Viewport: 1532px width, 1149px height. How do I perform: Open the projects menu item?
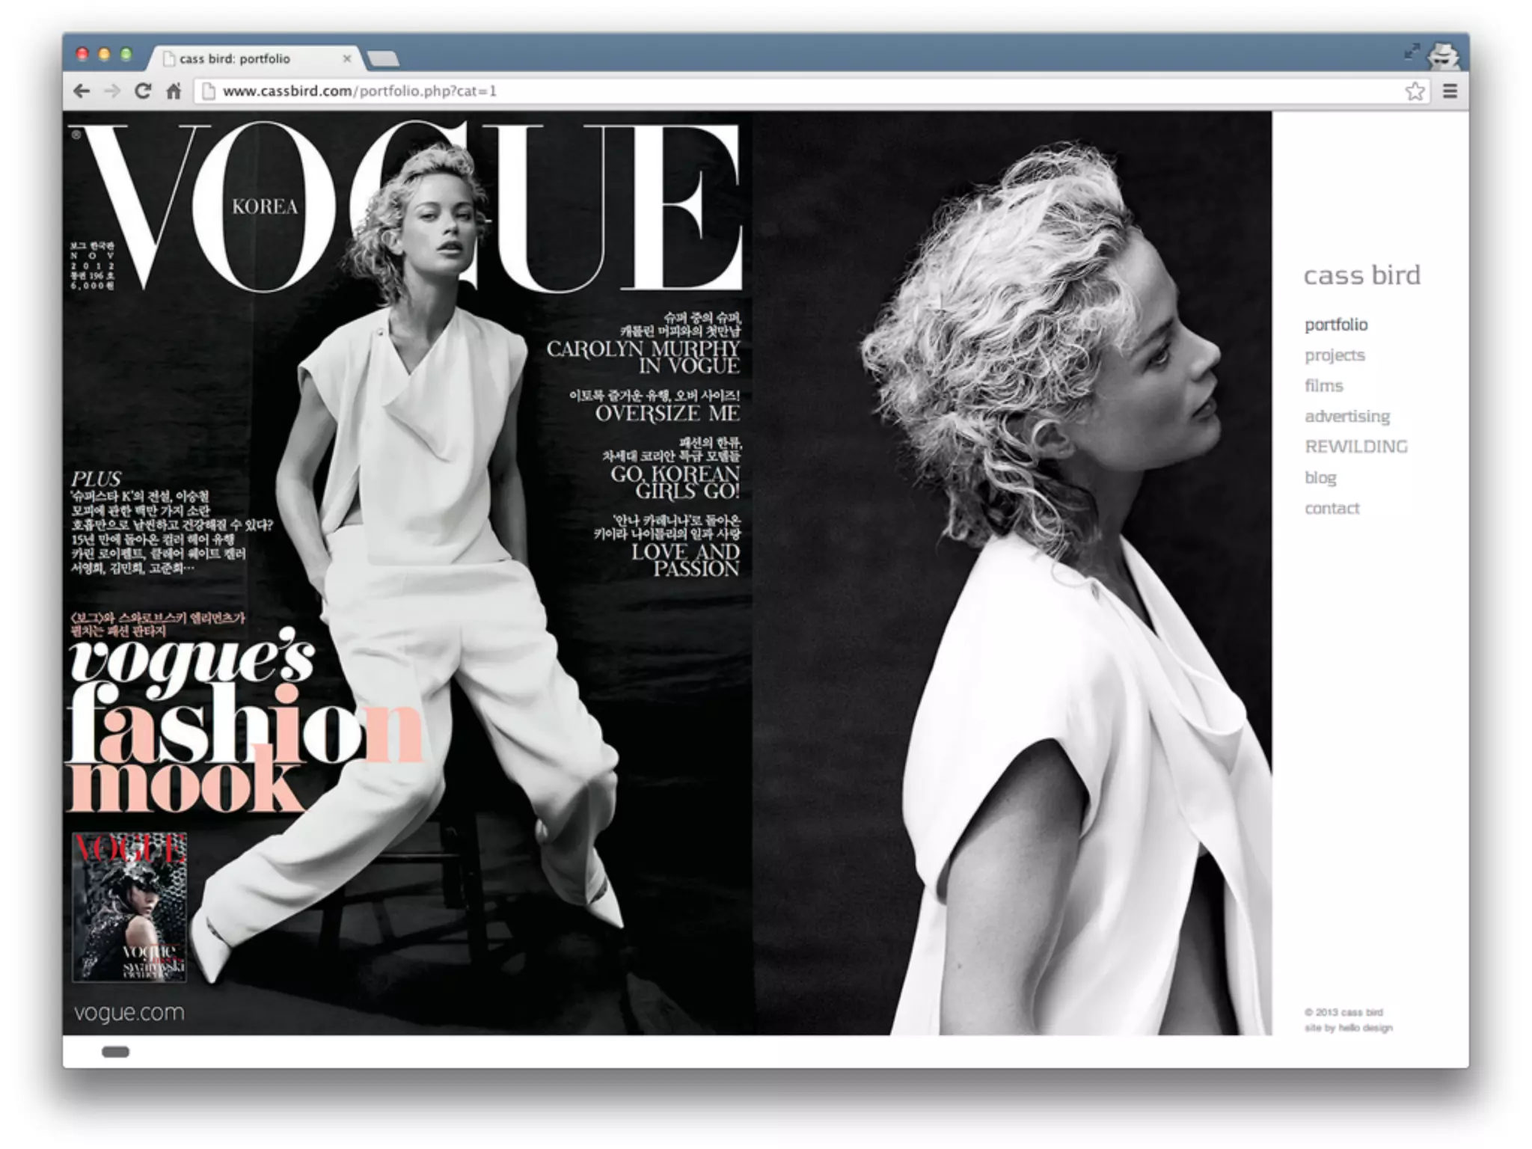pos(1335,355)
